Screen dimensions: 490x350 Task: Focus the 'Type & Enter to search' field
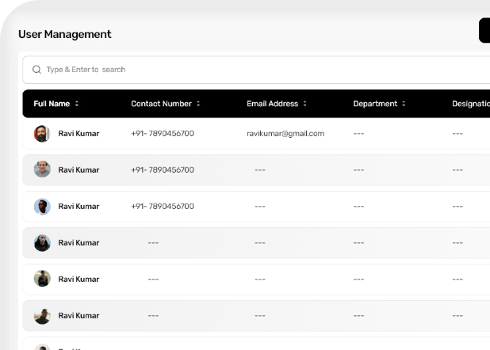pyautogui.click(x=256, y=70)
